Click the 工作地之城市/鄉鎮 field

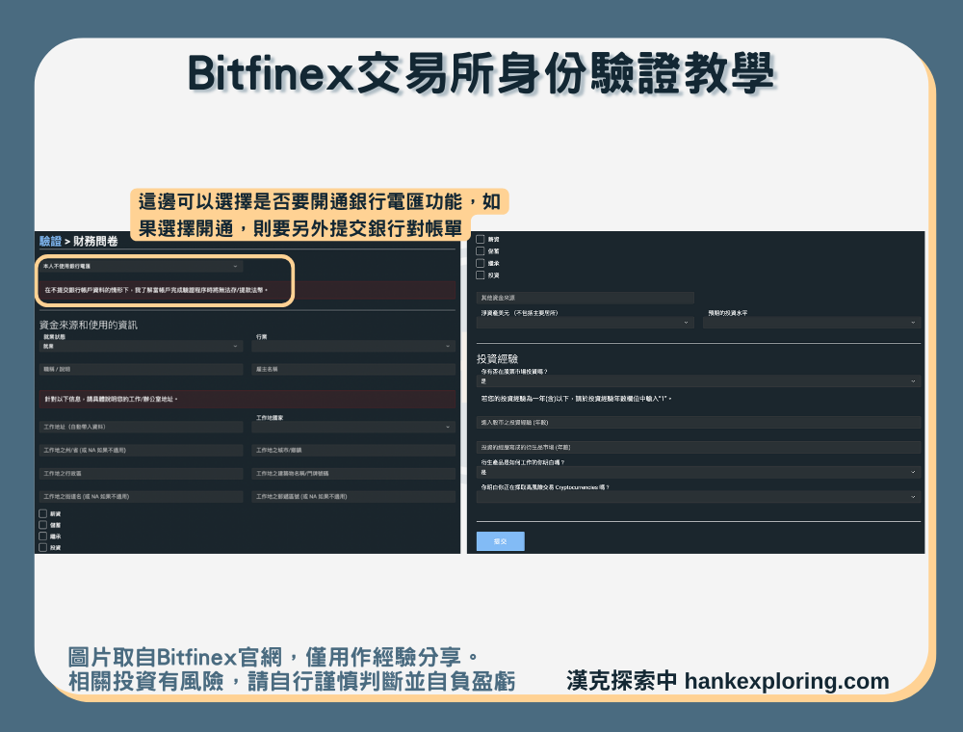[353, 450]
